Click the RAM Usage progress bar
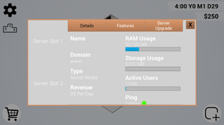 pyautogui.click(x=153, y=49)
